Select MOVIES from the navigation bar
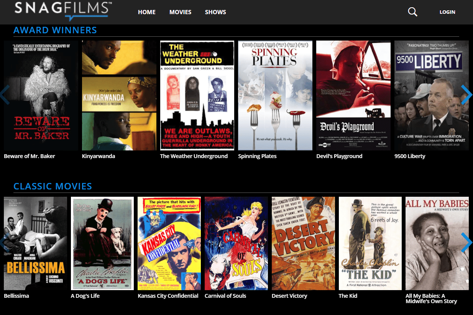The height and width of the screenshot is (315, 473). pyautogui.click(x=180, y=12)
